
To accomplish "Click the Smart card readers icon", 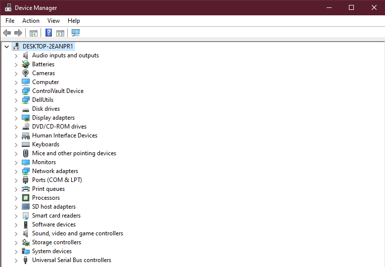I will tap(26, 216).
